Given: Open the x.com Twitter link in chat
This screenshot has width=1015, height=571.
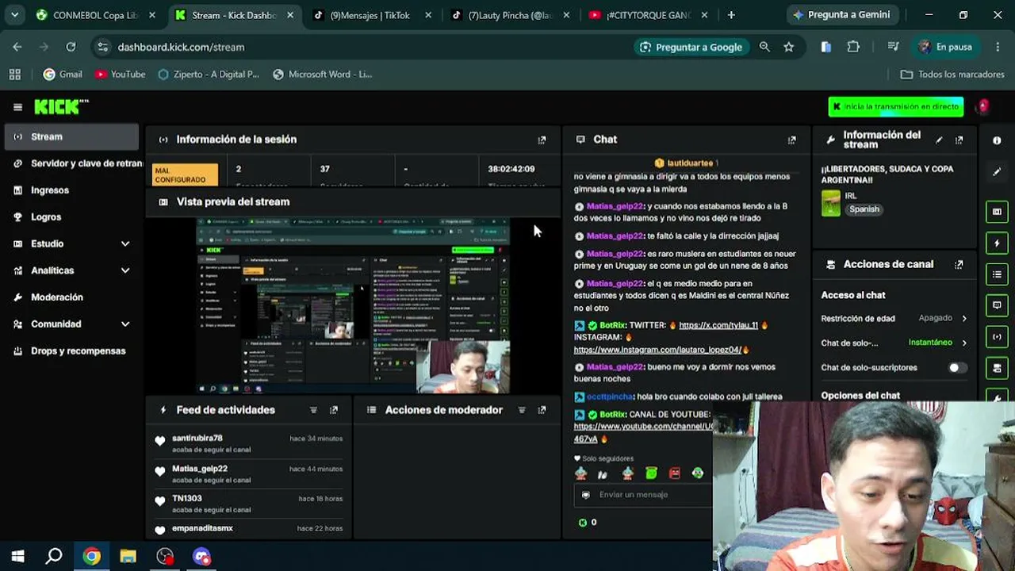Looking at the screenshot, I should tap(718, 325).
